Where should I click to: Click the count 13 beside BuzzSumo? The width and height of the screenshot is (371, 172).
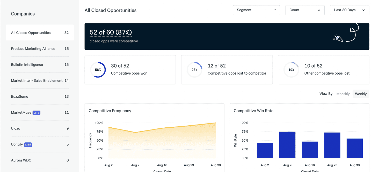(x=67, y=96)
